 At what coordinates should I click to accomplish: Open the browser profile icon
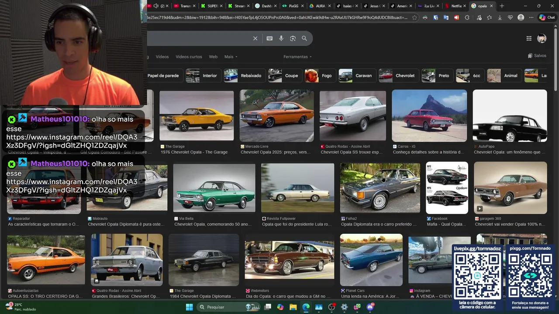coord(521,17)
